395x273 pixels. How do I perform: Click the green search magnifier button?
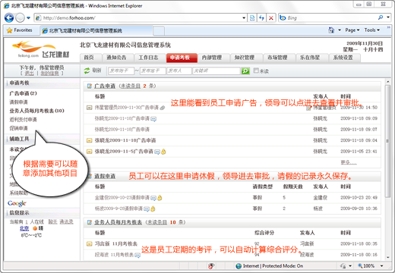tap(245, 71)
